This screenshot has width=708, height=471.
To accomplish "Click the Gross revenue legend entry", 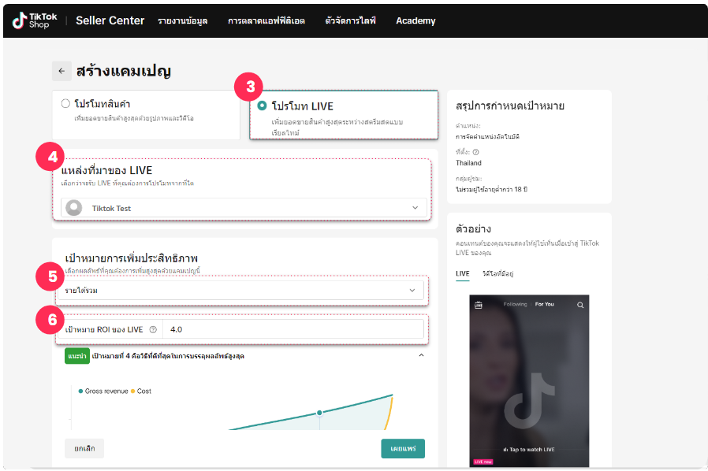I will coord(103,391).
